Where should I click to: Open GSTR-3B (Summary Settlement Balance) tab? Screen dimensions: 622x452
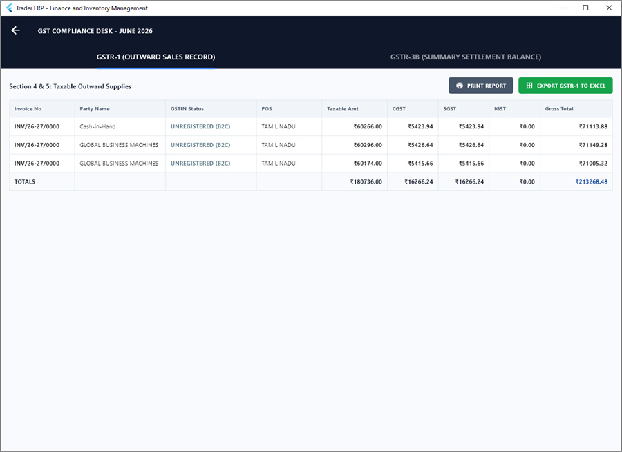point(466,57)
